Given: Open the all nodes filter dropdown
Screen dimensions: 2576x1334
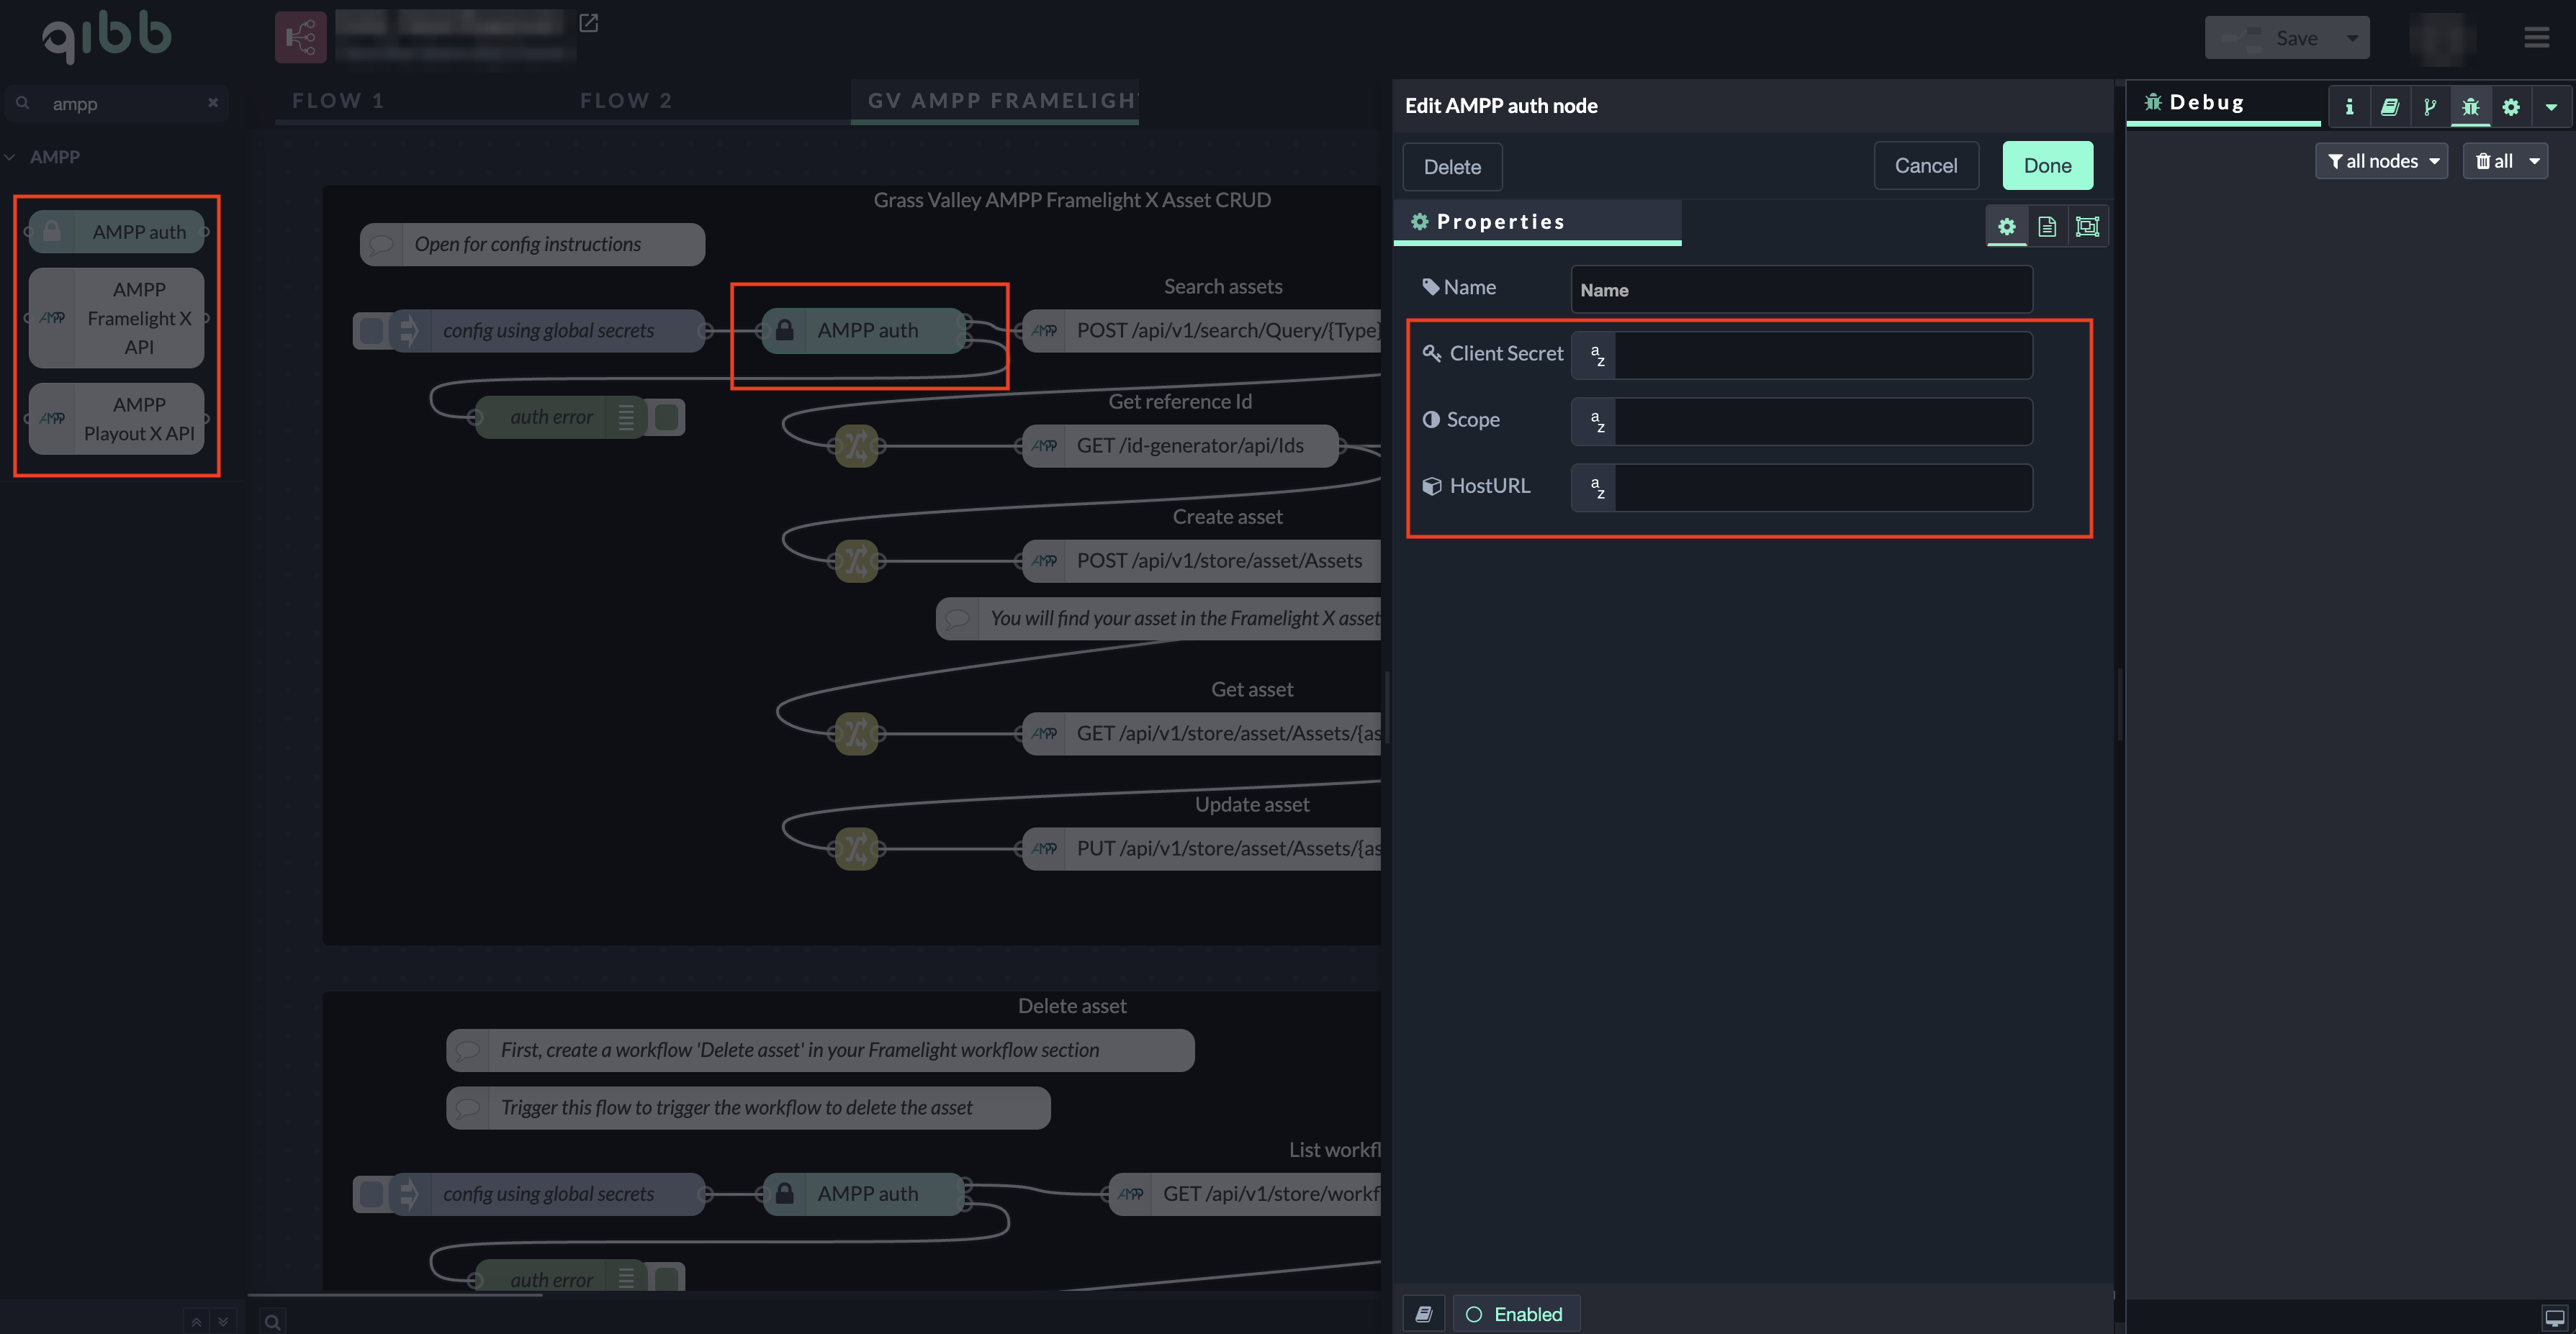Looking at the screenshot, I should (2381, 161).
